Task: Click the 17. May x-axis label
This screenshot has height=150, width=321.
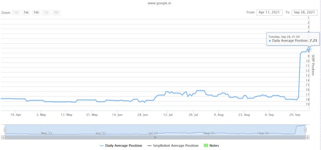Action: [66, 115]
